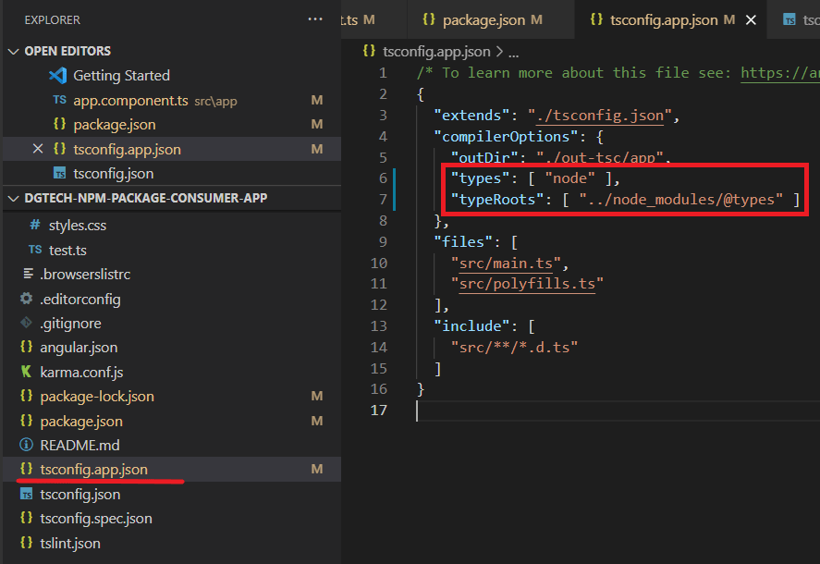The width and height of the screenshot is (820, 564).
Task: Click the hash icon beside styles.css
Action: click(x=35, y=226)
